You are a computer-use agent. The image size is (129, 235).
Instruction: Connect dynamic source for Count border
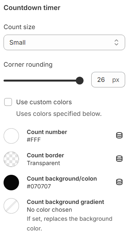click(x=119, y=159)
